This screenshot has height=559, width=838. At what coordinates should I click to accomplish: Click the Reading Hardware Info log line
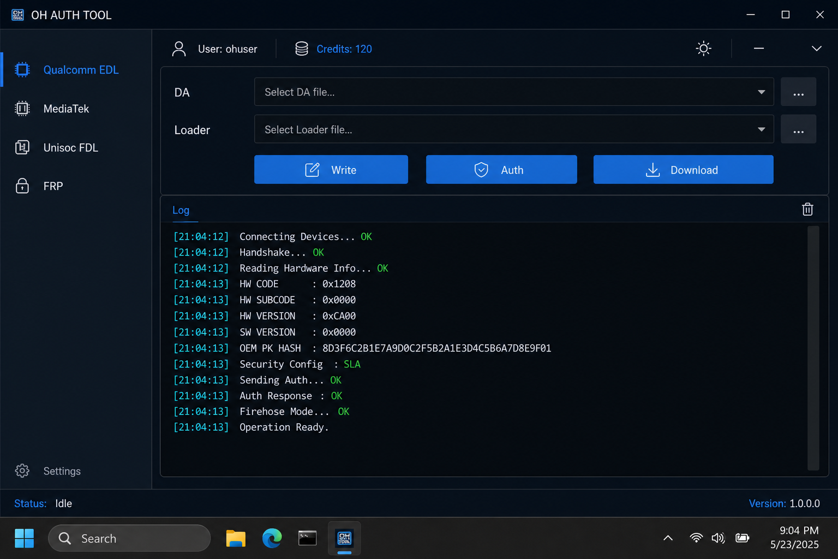point(281,268)
